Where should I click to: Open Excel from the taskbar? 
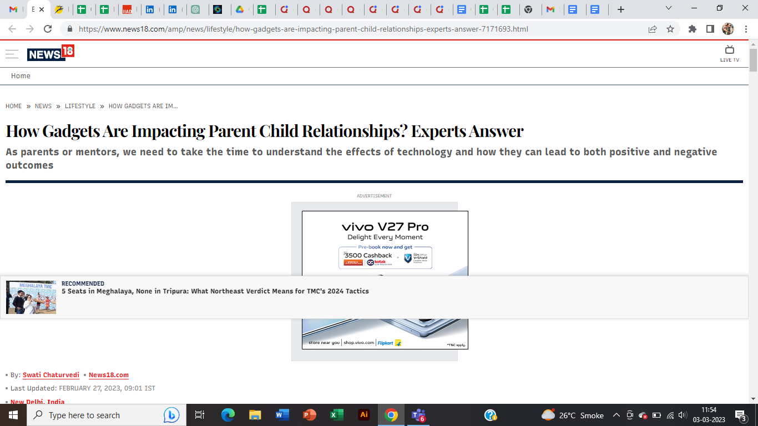click(337, 415)
